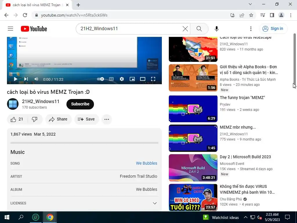Go forward with the browser forward arrow
Viewport: 297px width, 223px height.
coord(16,15)
